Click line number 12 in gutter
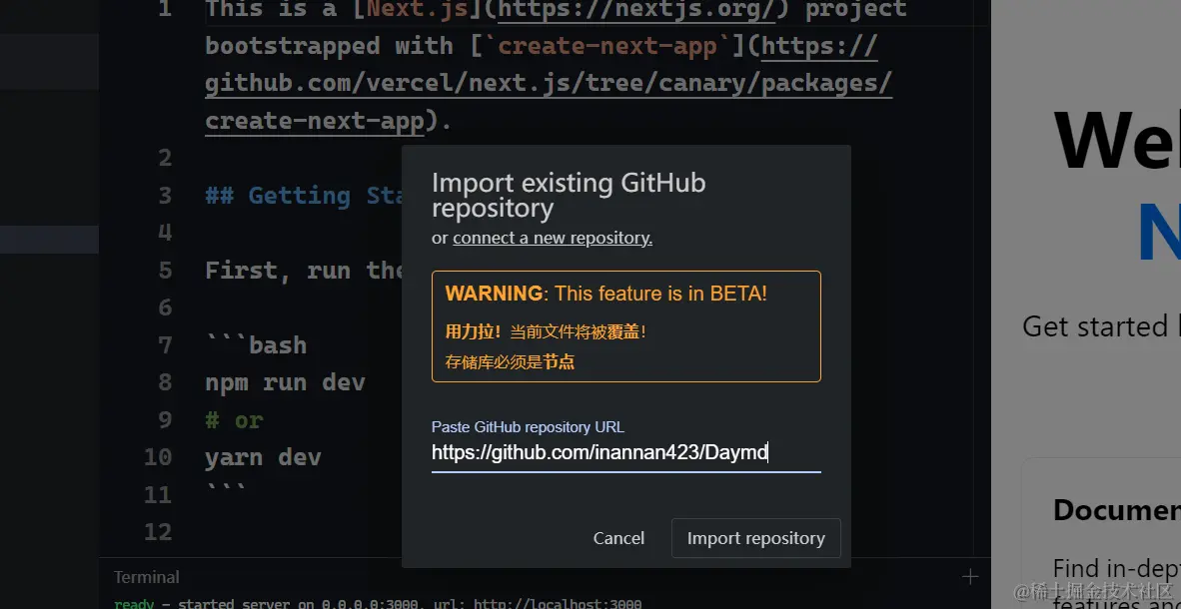Image resolution: width=1181 pixels, height=609 pixels. point(158,532)
